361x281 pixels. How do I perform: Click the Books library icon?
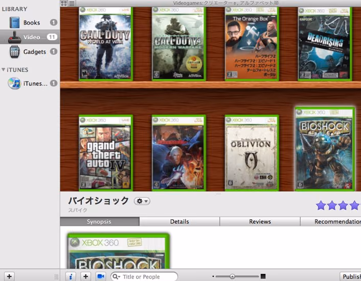pyautogui.click(x=14, y=22)
